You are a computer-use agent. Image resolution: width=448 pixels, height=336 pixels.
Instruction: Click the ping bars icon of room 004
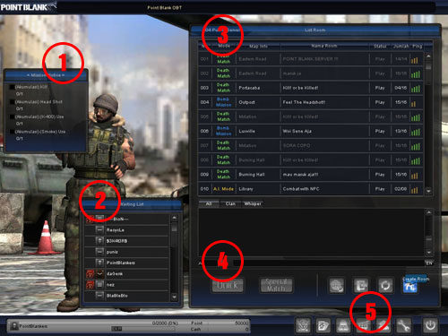[413, 104]
